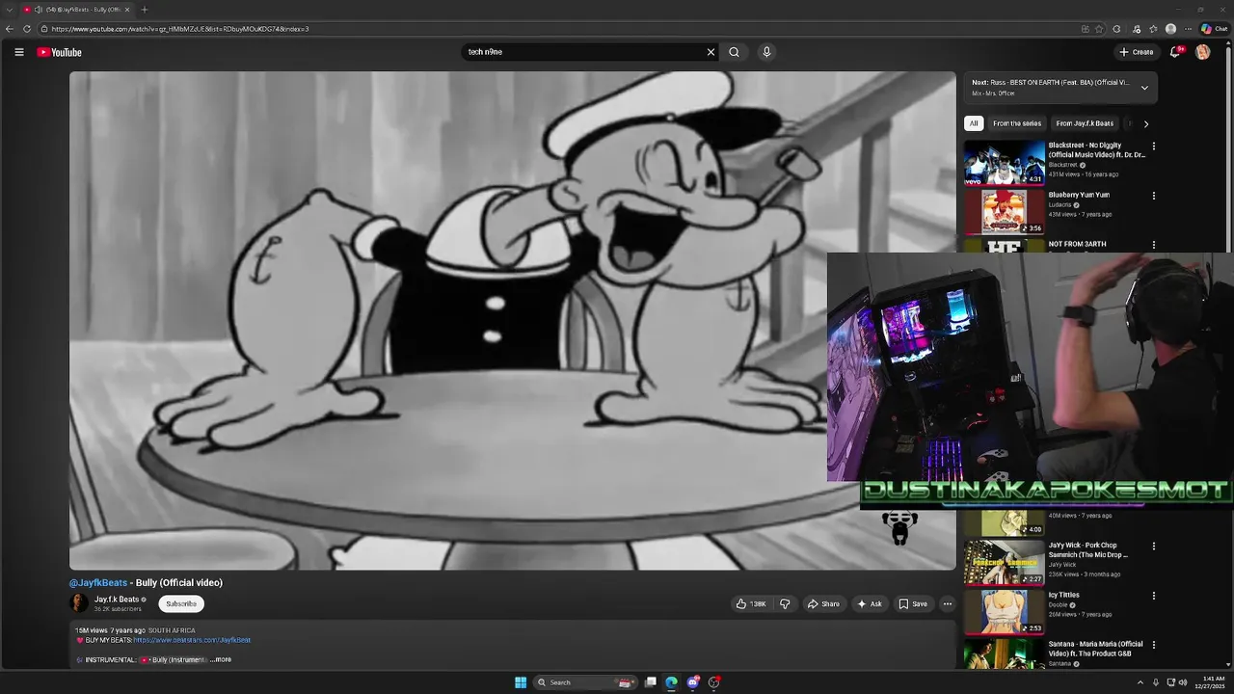The image size is (1234, 694).
Task: Show hidden system tray icons
Action: (x=1140, y=682)
